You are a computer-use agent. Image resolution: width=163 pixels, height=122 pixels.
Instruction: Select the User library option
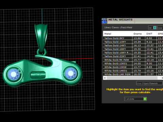coord(160,28)
